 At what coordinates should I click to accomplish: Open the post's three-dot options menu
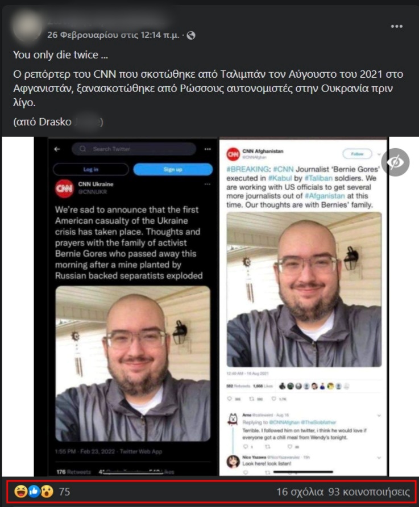pyautogui.click(x=397, y=26)
